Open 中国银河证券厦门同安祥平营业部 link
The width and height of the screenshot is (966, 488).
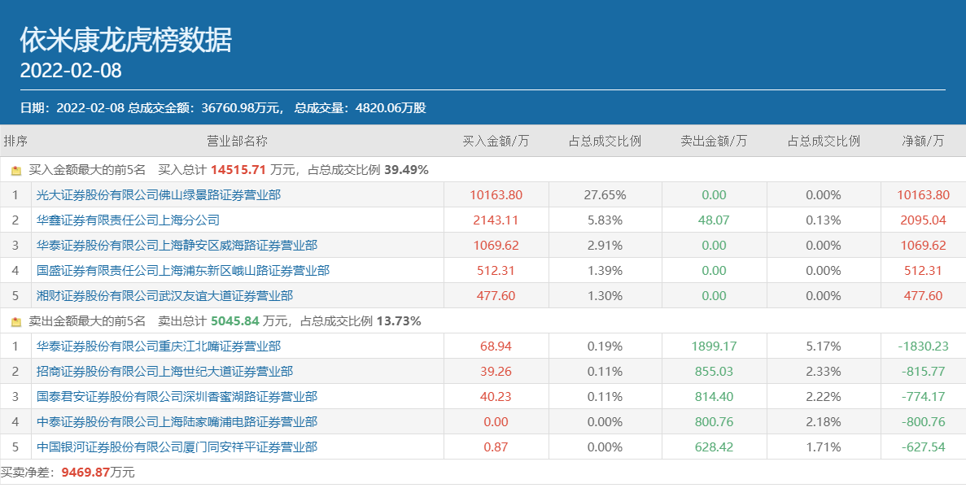pyautogui.click(x=177, y=447)
